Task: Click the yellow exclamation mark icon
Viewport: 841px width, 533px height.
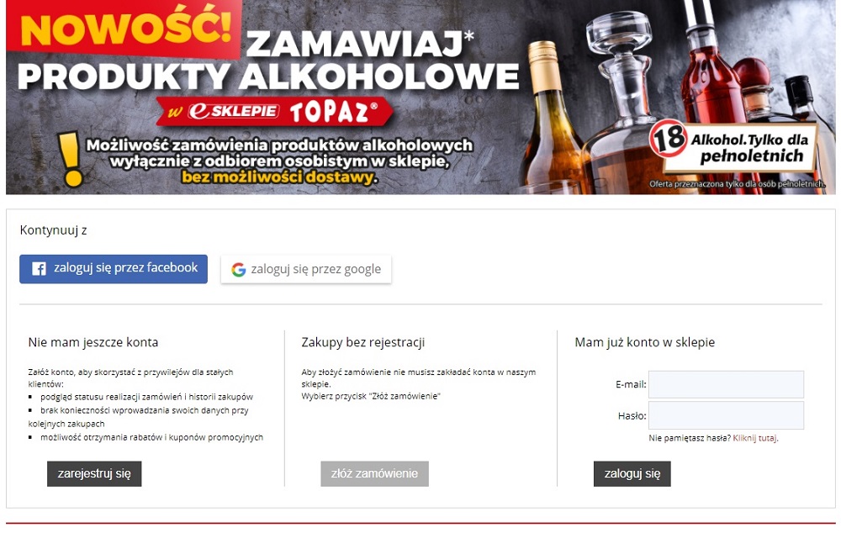Action: [x=71, y=159]
